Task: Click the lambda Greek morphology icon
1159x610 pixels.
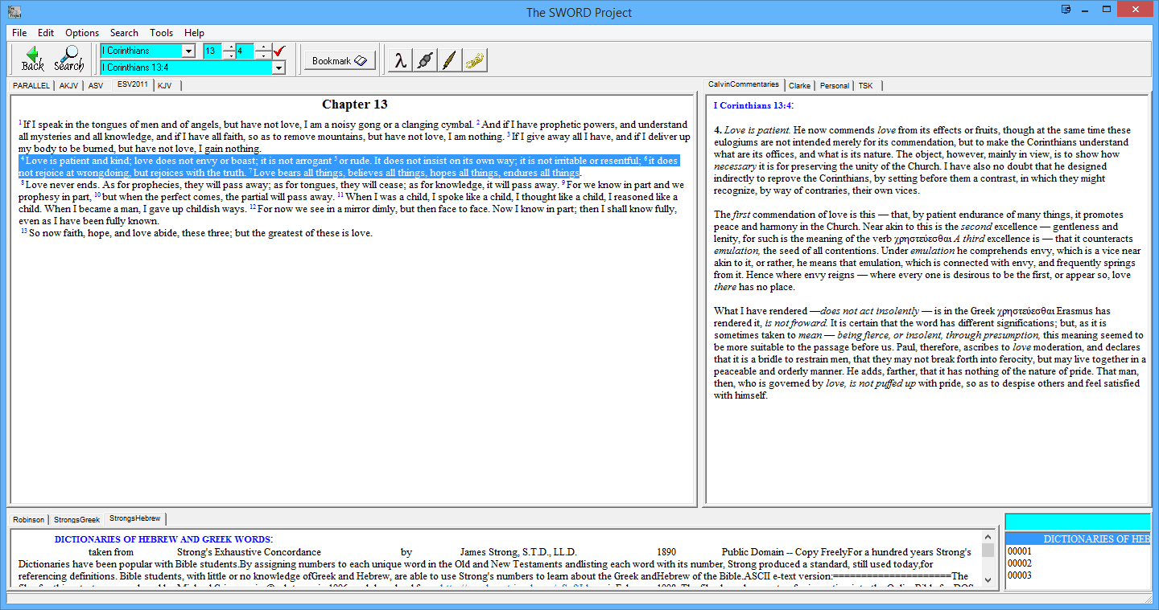Action: point(399,60)
